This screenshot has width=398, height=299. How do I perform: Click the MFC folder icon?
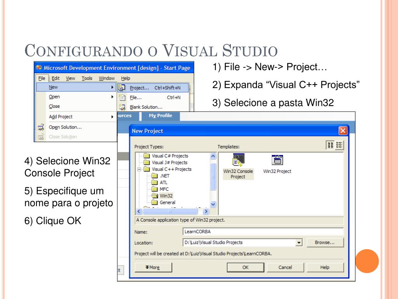pos(154,189)
